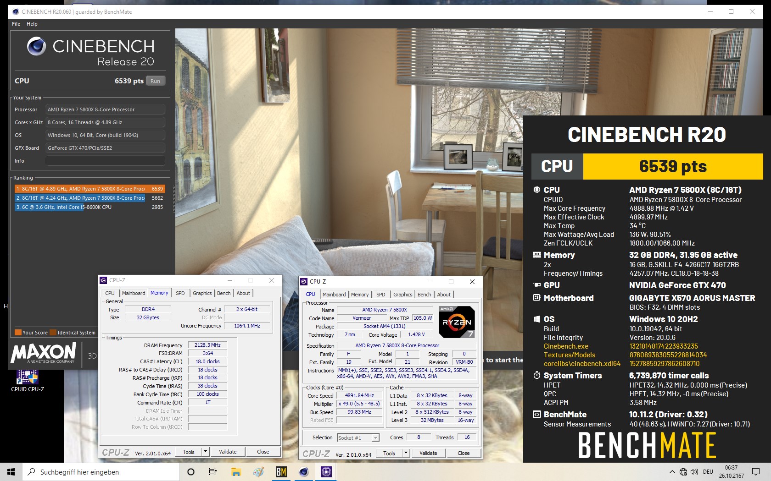The height and width of the screenshot is (481, 771).
Task: Open SPD tab in Memory CPU-Z window
Action: click(180, 293)
